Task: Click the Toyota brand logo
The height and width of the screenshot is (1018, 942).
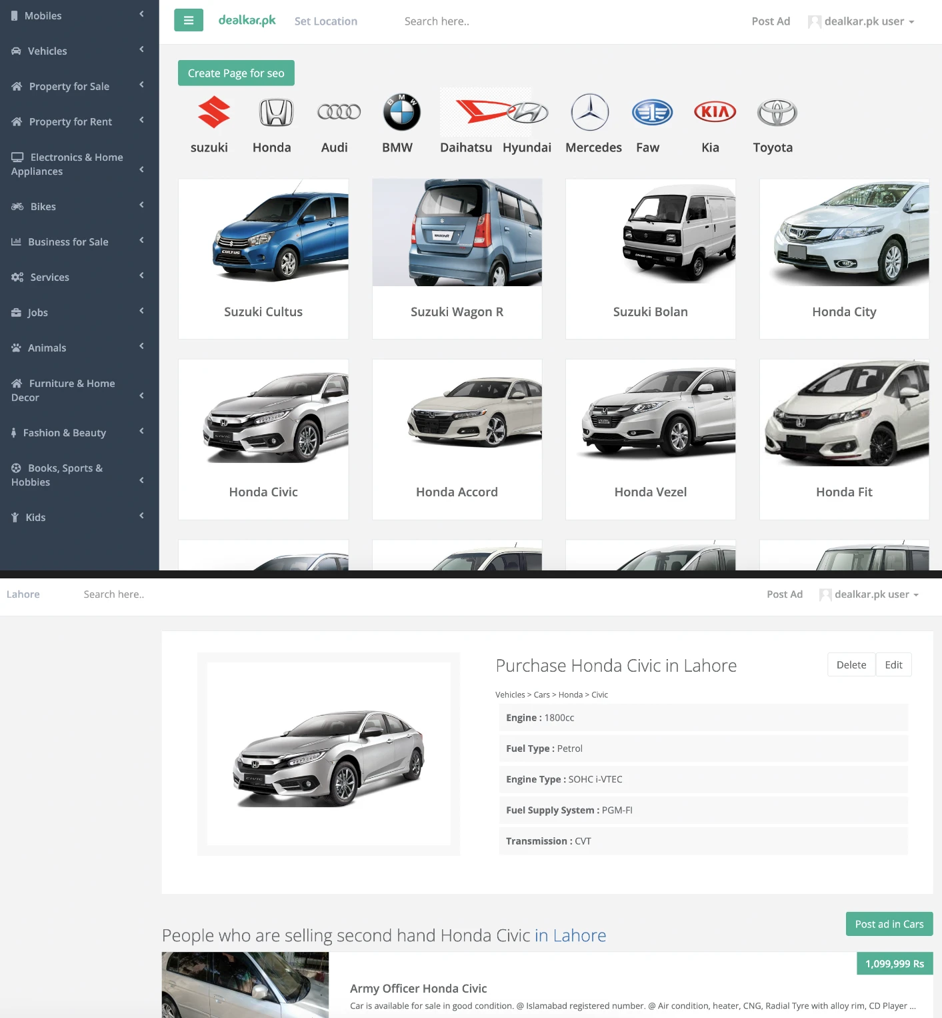Action: tap(777, 112)
